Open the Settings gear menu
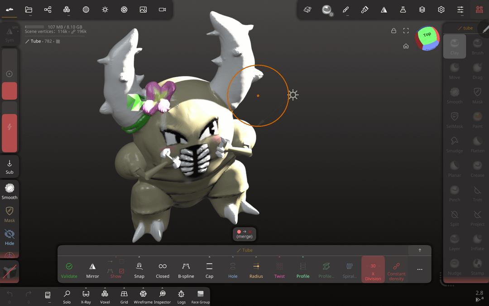Screen dimensions: 489x306 click(441, 10)
